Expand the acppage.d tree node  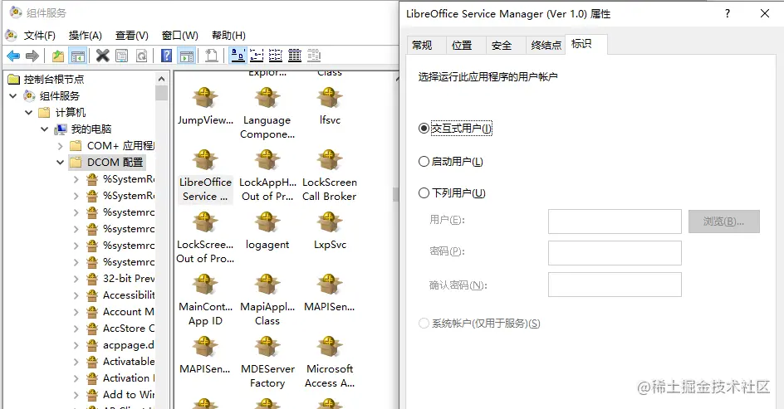76,345
